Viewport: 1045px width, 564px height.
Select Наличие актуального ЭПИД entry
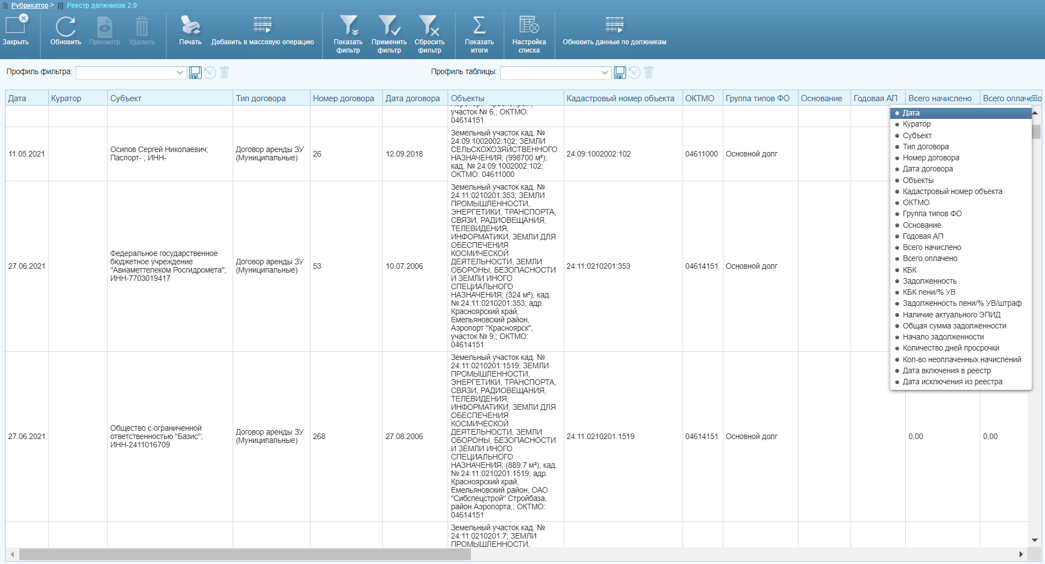click(961, 315)
